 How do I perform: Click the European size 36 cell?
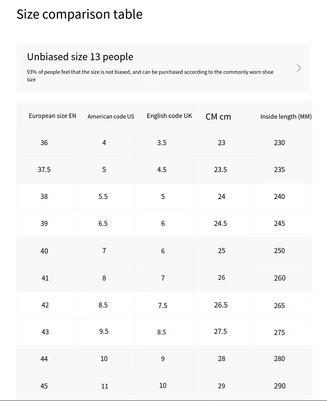coord(44,143)
